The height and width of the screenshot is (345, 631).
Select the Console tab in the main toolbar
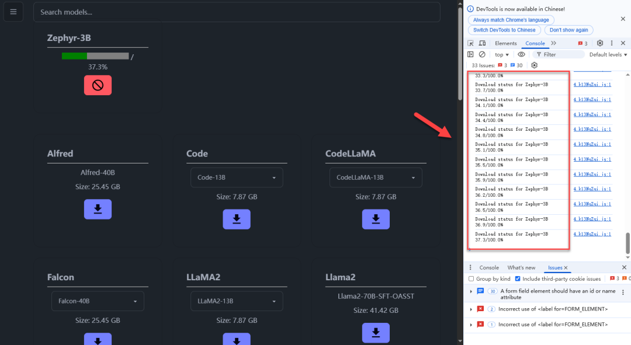pos(535,43)
